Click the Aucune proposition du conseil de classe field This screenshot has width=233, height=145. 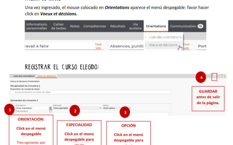90,92
